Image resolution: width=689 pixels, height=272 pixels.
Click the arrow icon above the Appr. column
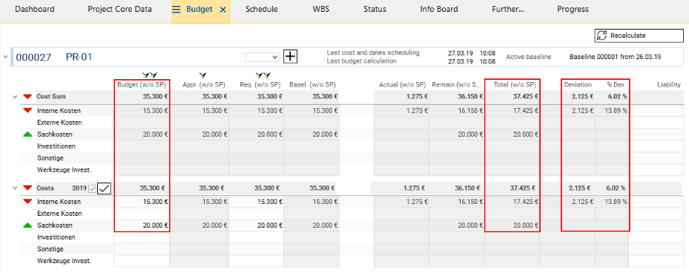point(202,75)
